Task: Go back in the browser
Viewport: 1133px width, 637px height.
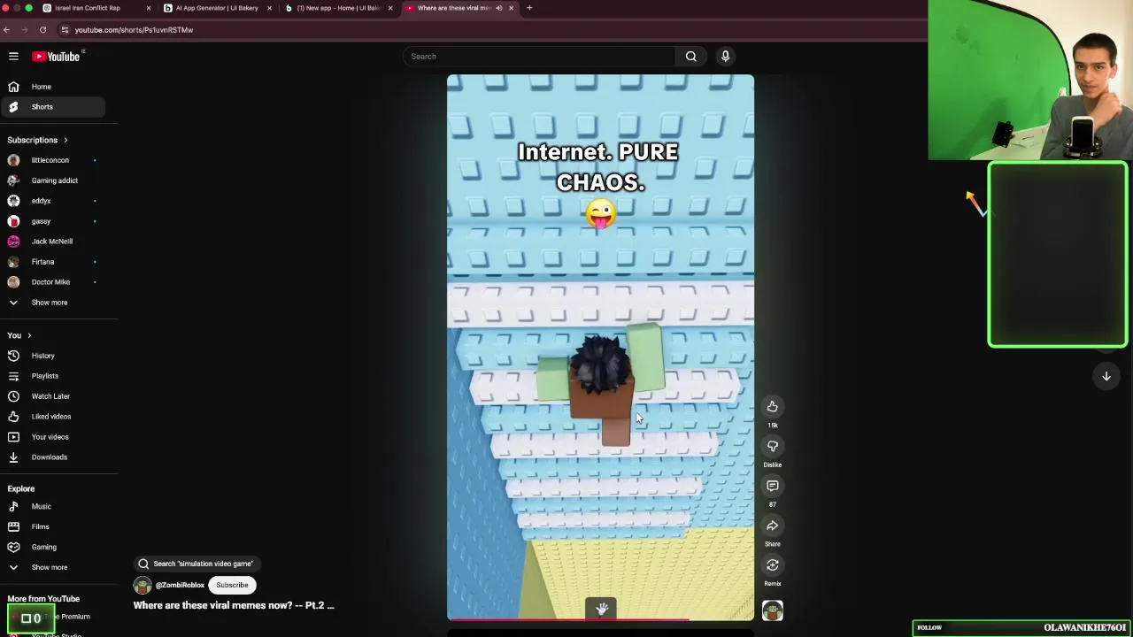Action: 6,30
